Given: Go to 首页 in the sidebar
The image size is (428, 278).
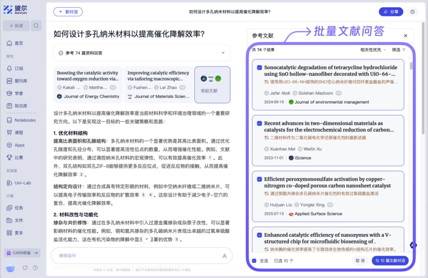Looking at the screenshot, I should (19, 43).
